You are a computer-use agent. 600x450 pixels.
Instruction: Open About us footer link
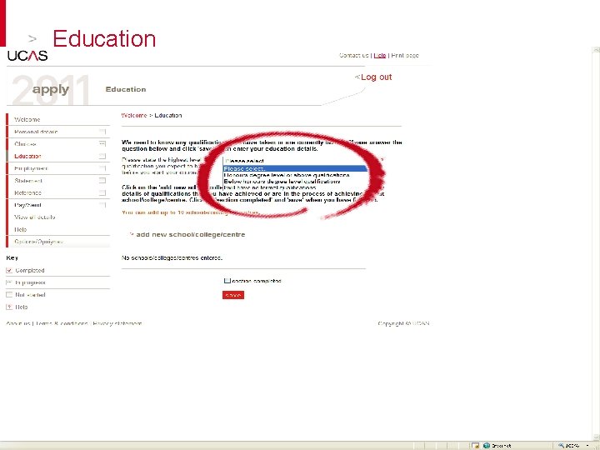point(18,323)
